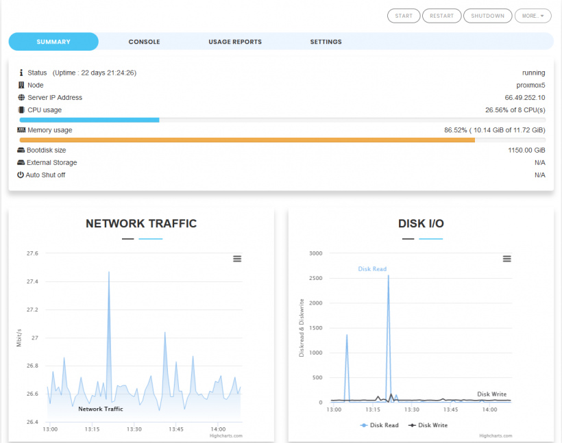The height and width of the screenshot is (443, 562).
Task: Open the Disk I/O chart hamburger menu
Action: pyautogui.click(x=507, y=259)
